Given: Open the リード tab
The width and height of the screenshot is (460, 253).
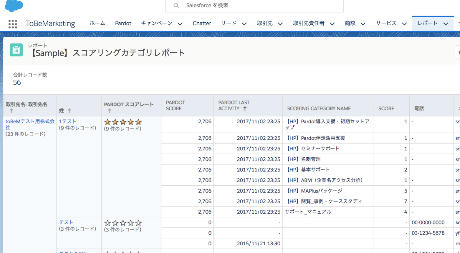Looking at the screenshot, I should click(229, 23).
